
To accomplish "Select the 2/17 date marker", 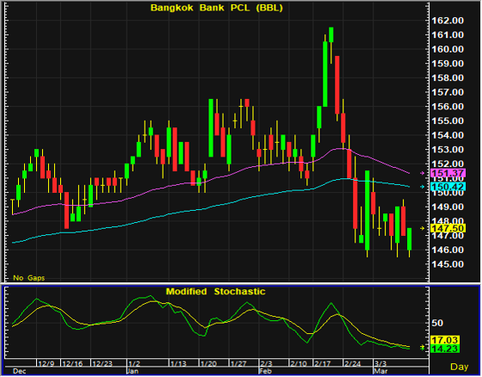I will pos(322,364).
